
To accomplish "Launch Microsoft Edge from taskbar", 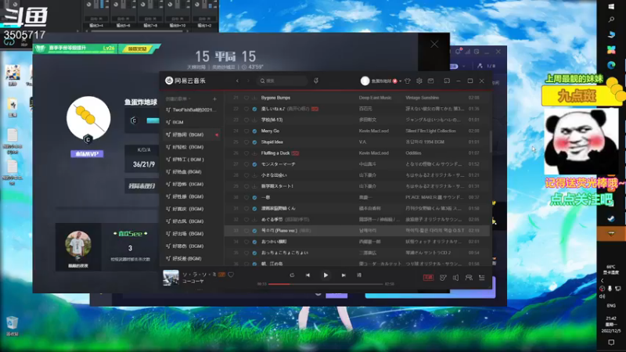I will point(611,65).
